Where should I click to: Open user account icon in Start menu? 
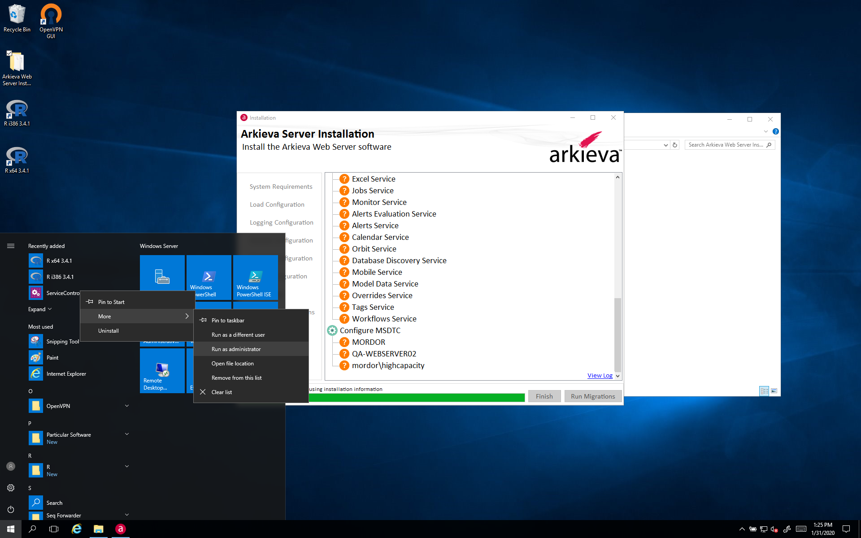click(x=11, y=466)
